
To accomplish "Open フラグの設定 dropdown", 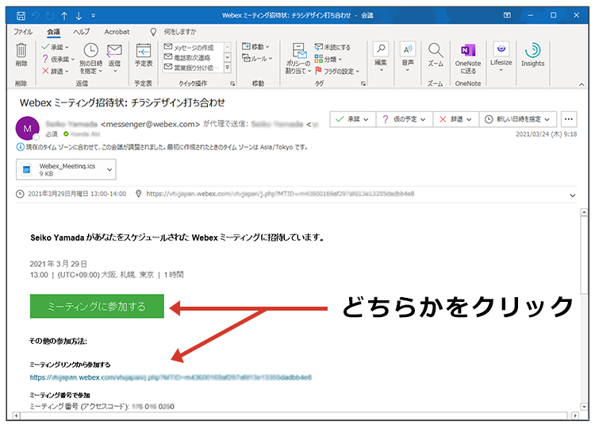I will (336, 71).
